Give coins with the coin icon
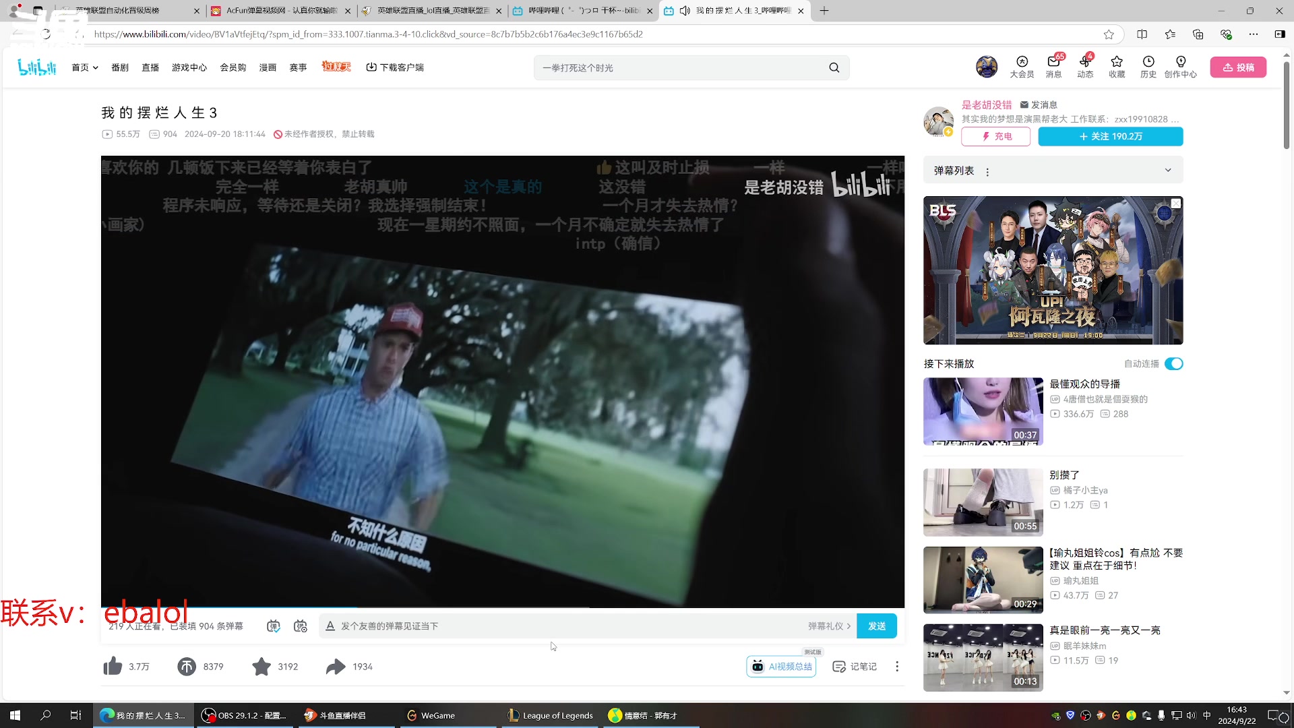1294x728 pixels. click(x=187, y=666)
